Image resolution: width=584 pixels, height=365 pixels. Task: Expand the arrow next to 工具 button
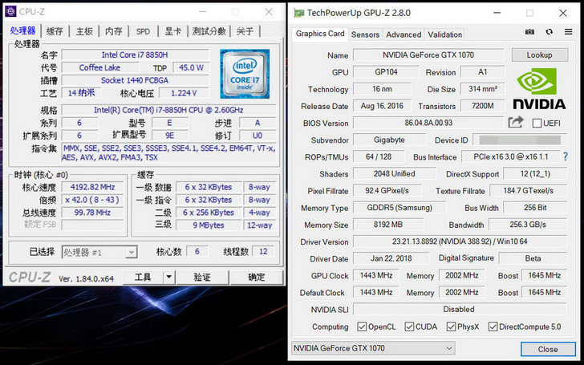pos(168,277)
